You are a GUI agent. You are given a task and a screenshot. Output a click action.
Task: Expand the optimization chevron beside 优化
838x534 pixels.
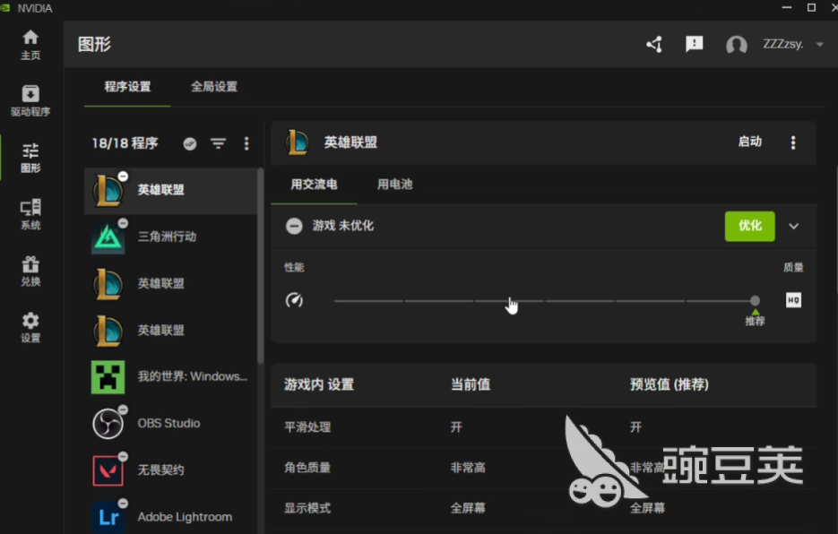coord(794,226)
